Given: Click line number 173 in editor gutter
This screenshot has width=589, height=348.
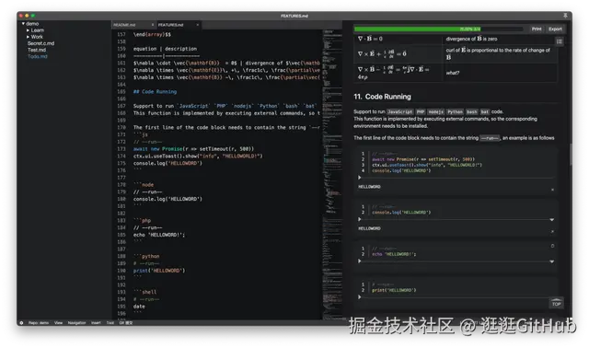Looking at the screenshot, I should (121, 149).
